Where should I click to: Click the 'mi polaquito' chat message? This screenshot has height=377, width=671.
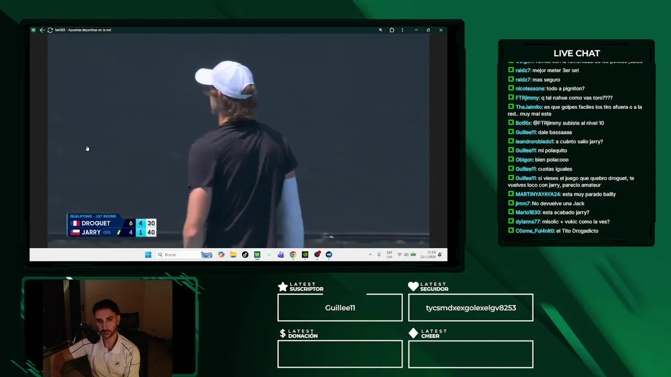click(553, 151)
